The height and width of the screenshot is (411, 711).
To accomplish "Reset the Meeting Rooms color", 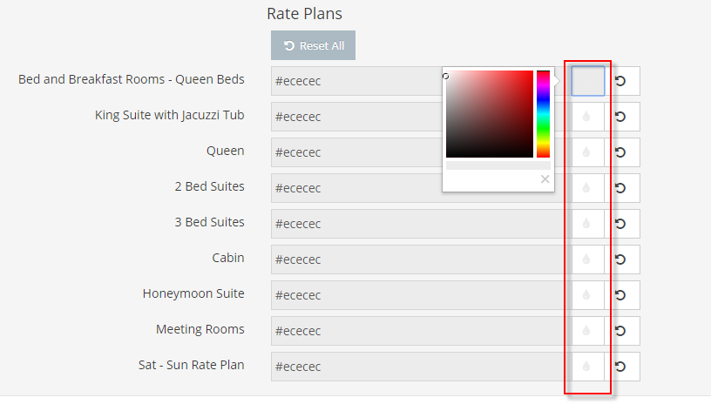I will pos(621,331).
